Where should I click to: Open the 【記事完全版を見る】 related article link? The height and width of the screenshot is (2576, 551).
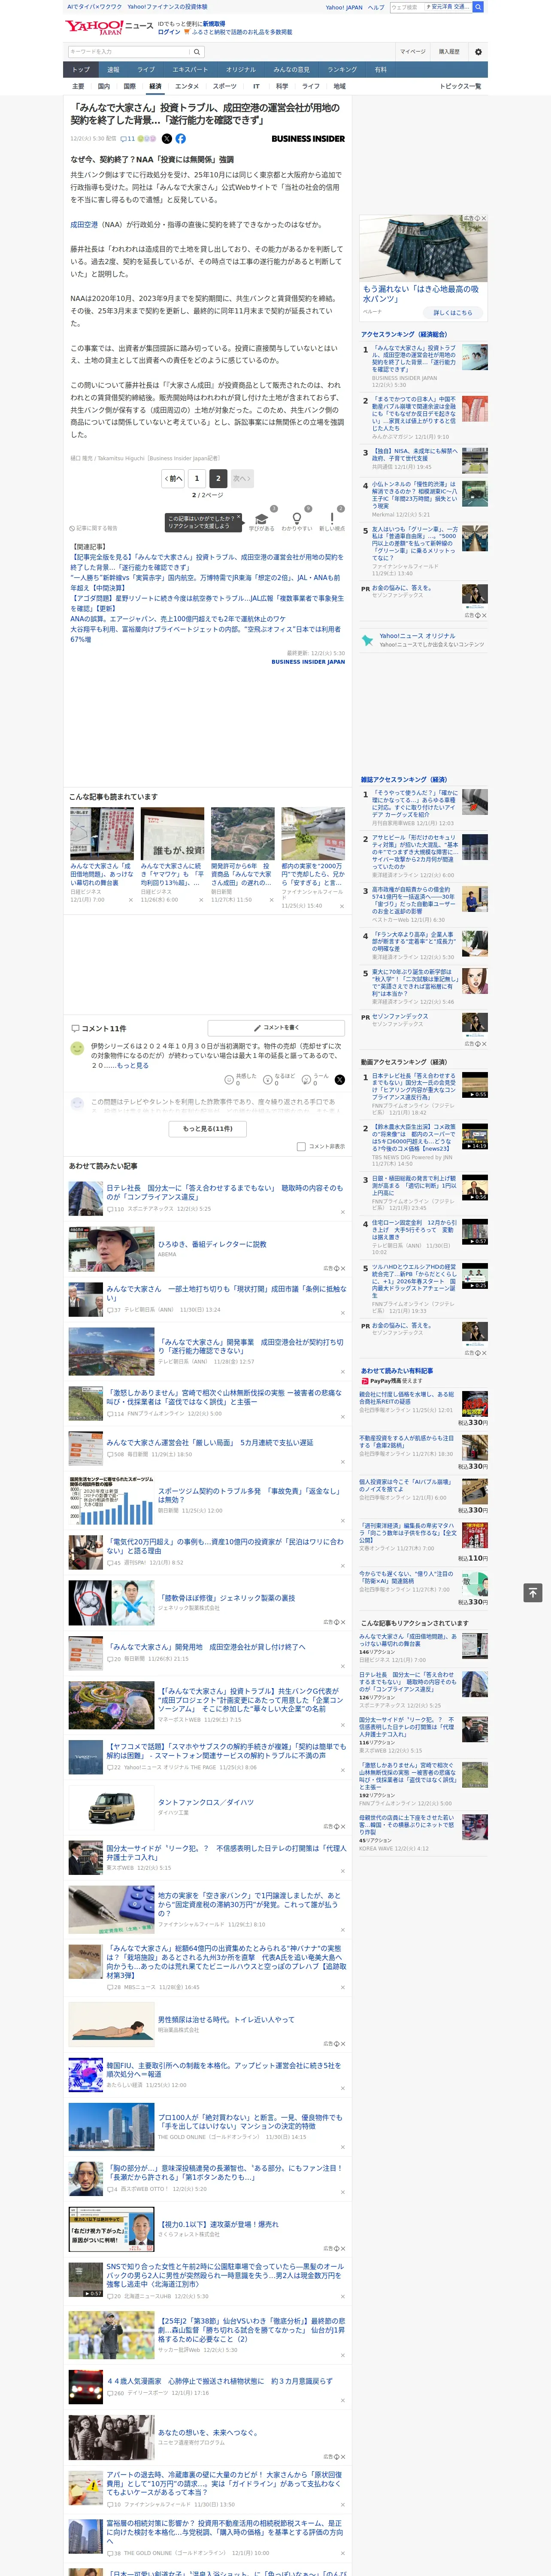click(x=207, y=562)
